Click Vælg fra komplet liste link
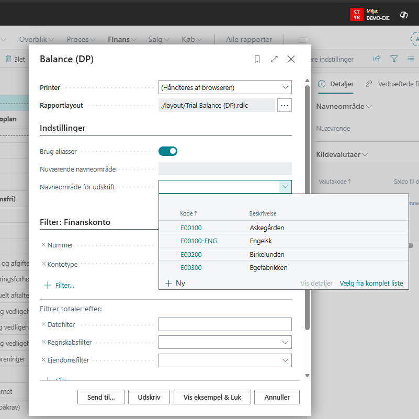The image size is (419, 419). tap(371, 283)
